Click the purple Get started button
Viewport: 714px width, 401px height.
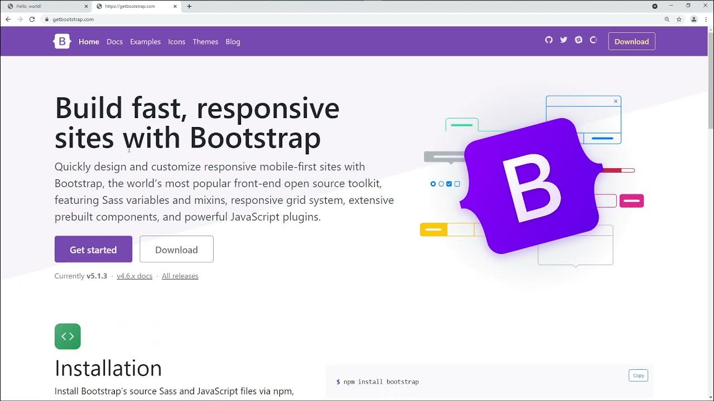(x=93, y=250)
